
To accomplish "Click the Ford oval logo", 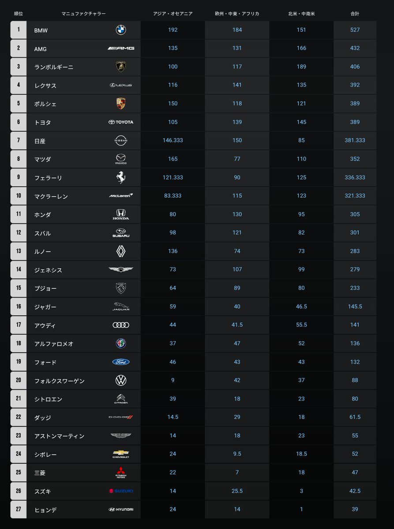I will [x=121, y=362].
